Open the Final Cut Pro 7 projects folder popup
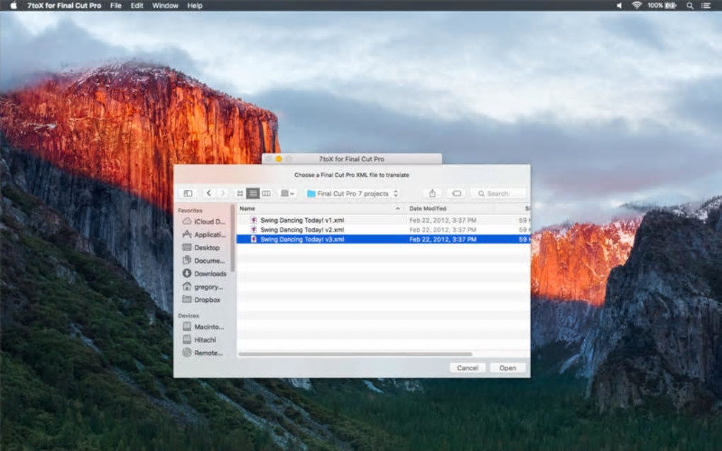The height and width of the screenshot is (451, 722). point(353,194)
